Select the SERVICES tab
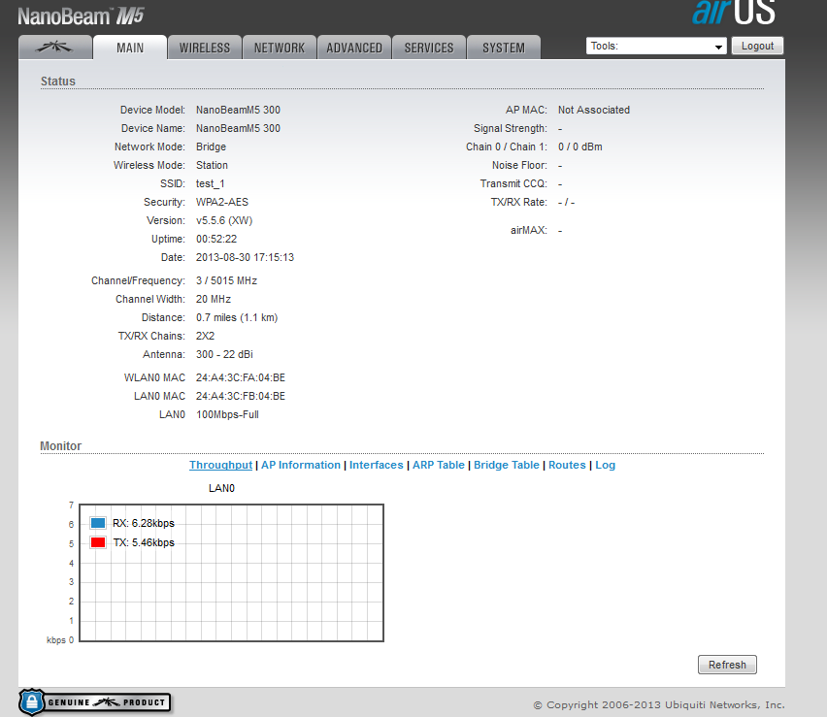This screenshot has width=827, height=717. coord(429,48)
